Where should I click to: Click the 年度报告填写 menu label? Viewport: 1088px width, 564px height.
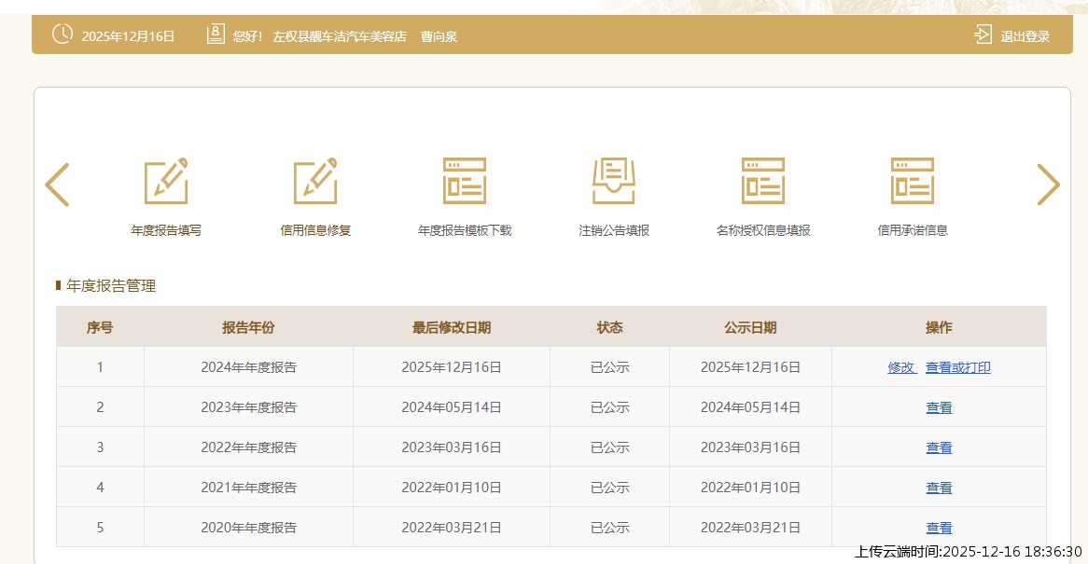pyautogui.click(x=166, y=230)
